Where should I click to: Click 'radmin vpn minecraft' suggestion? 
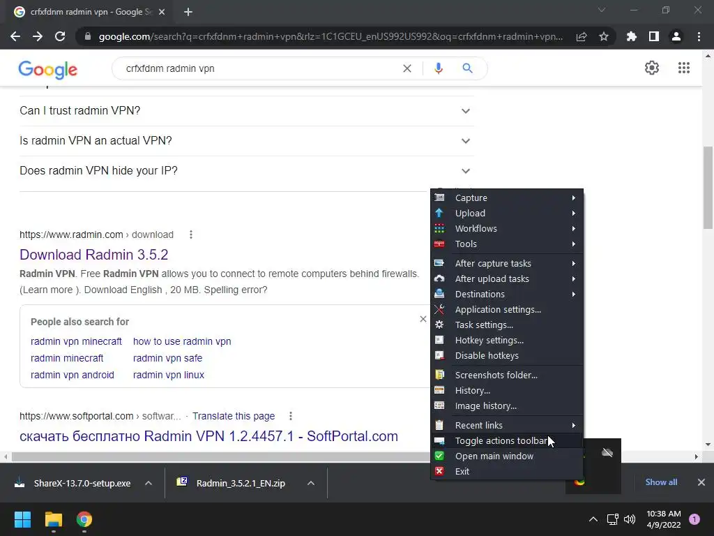[76, 341]
